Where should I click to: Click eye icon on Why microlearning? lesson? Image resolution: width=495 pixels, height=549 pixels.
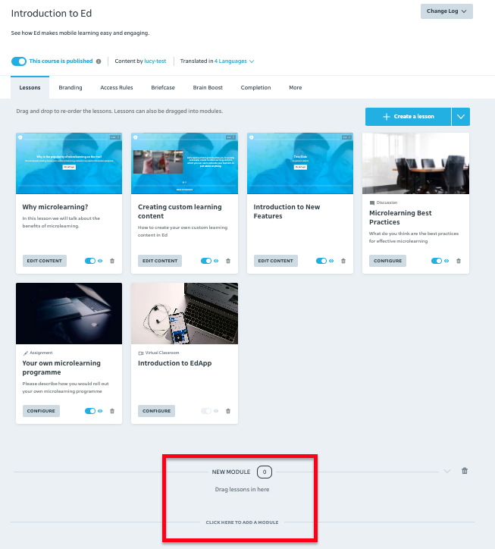101,261
